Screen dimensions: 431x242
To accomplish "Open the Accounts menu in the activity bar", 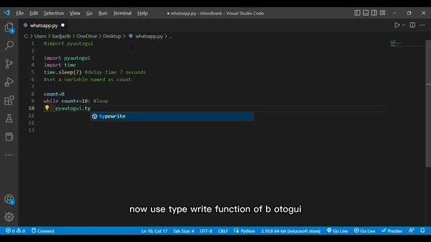I will click(x=9, y=199).
